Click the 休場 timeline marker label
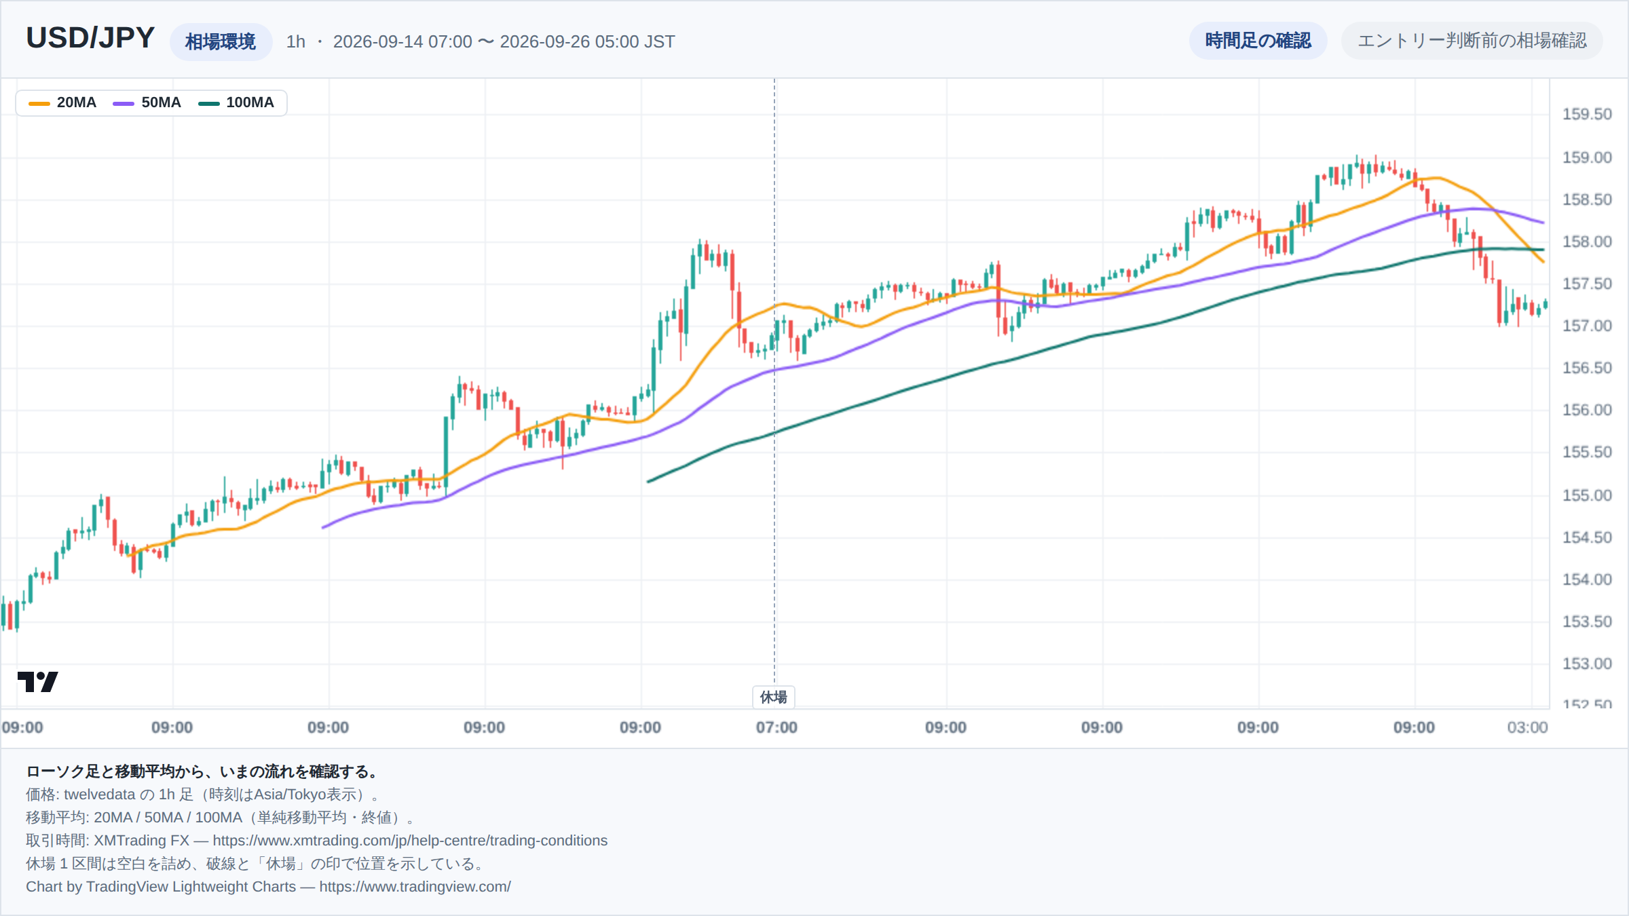This screenshot has width=1629, height=916. pos(774,697)
